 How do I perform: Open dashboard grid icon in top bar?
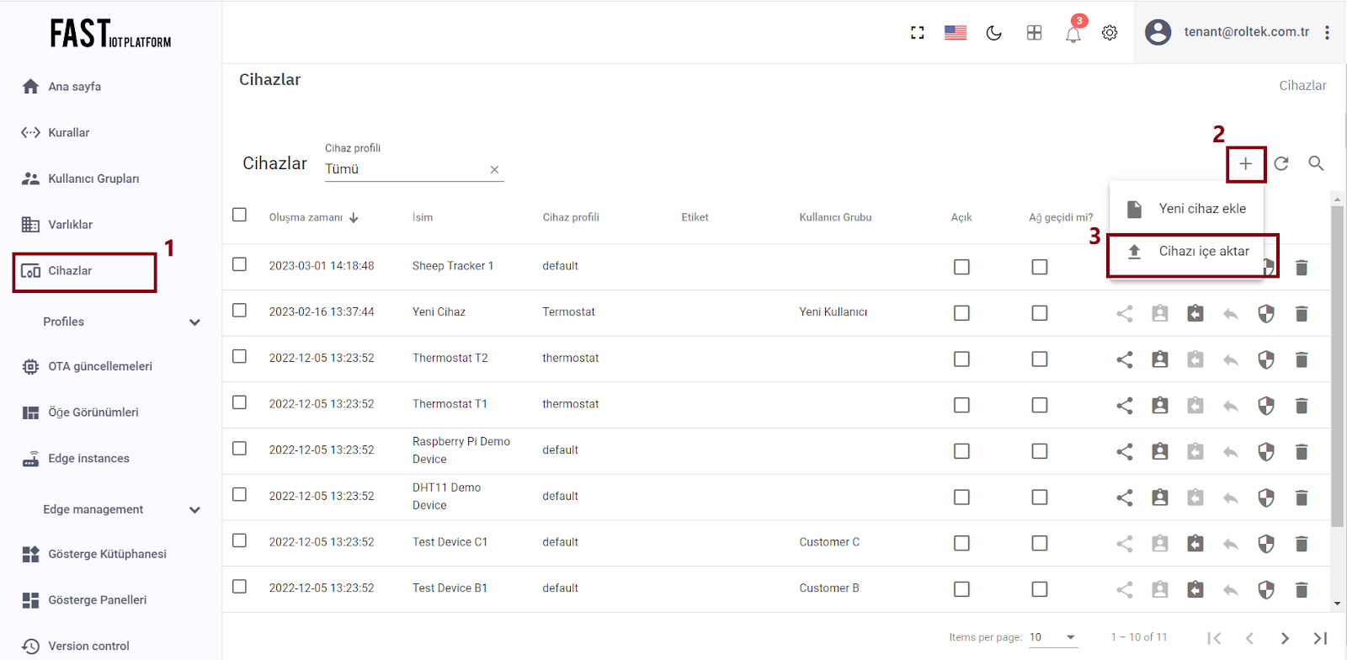(1035, 33)
